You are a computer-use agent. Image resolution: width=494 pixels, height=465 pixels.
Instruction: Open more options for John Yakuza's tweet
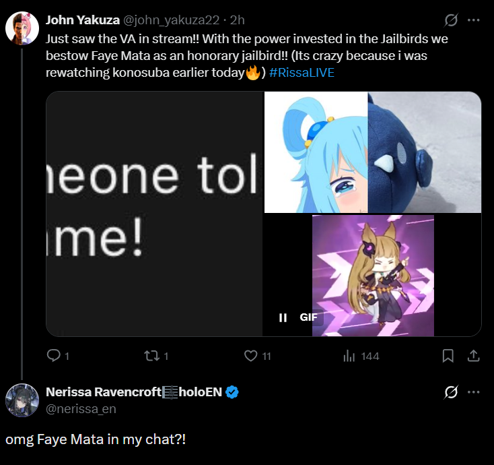coord(474,20)
